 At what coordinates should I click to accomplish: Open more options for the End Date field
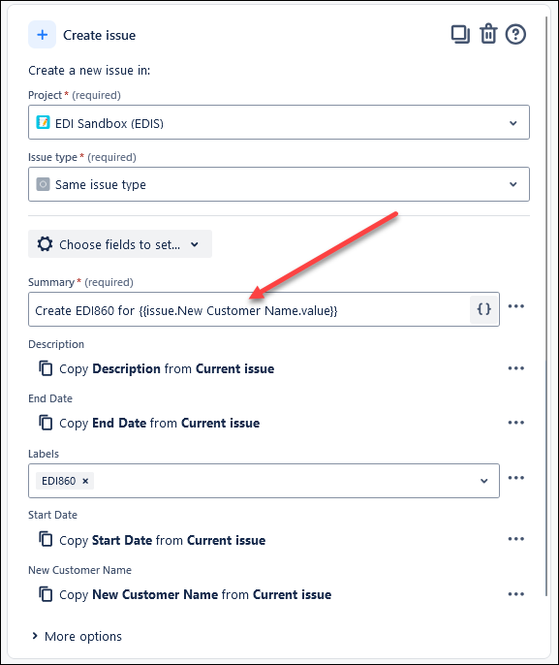point(515,423)
